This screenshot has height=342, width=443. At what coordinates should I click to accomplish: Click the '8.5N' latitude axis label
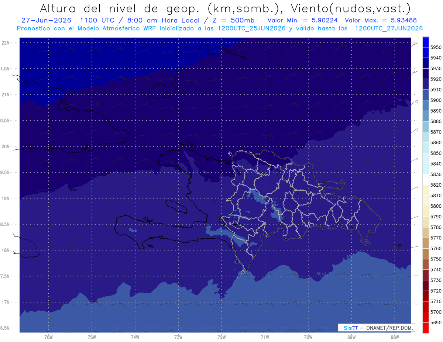(6, 224)
